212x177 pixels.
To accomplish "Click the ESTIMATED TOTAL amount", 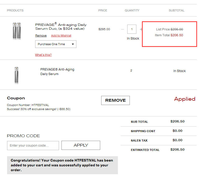I will 177,150.
